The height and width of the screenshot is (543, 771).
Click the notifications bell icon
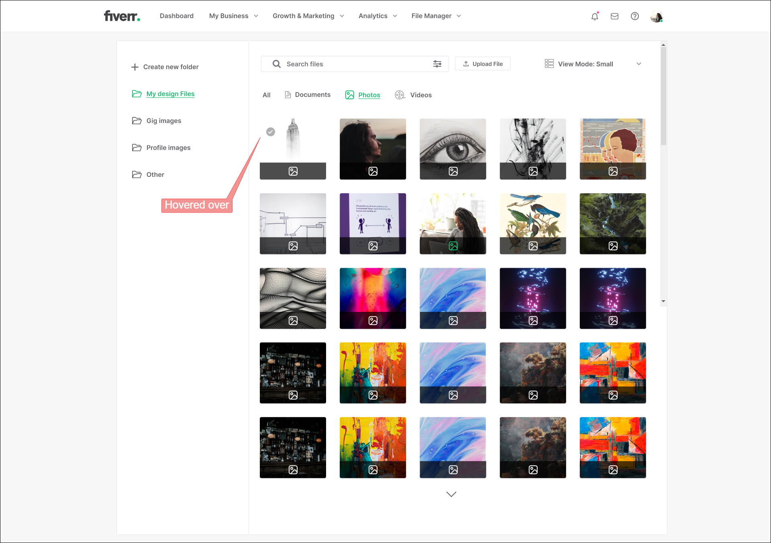pyautogui.click(x=595, y=16)
